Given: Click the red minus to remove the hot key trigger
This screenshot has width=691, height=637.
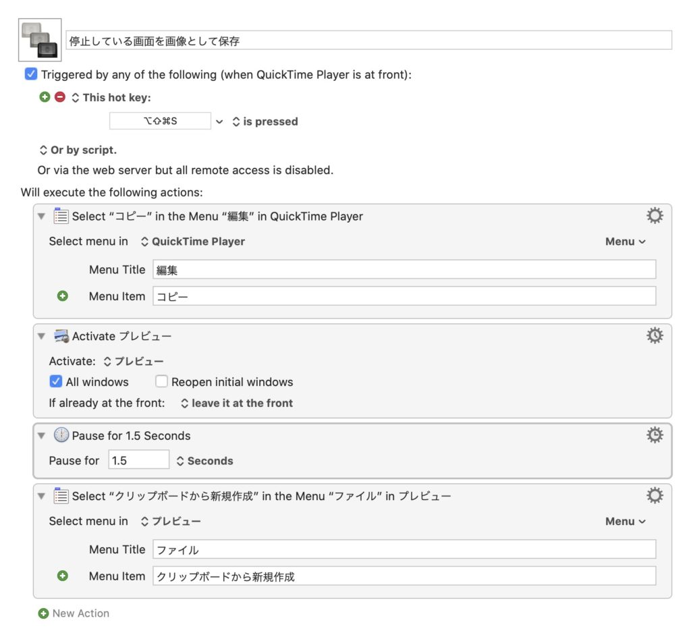Looking at the screenshot, I should (59, 97).
